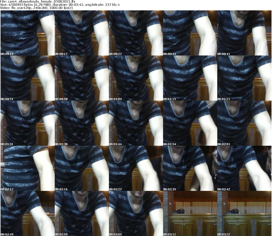Pick the frame stamped 00:01:54

coord(190,123)
